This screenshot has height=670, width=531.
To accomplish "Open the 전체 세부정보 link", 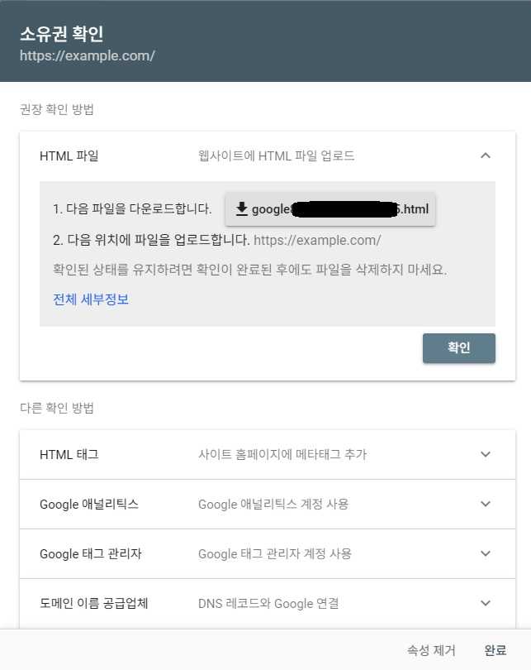I will [91, 299].
